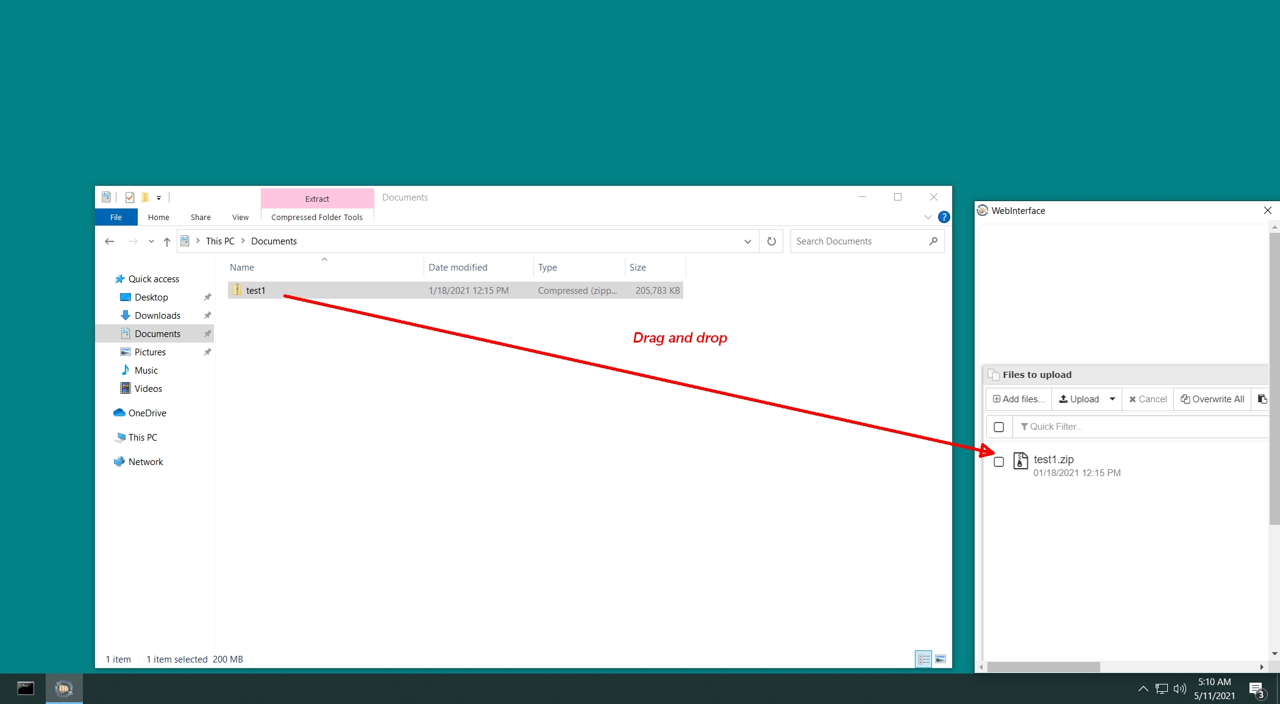Screen dimensions: 1280x704
Task: Open the Upload options dropdown arrow
Action: point(1112,399)
